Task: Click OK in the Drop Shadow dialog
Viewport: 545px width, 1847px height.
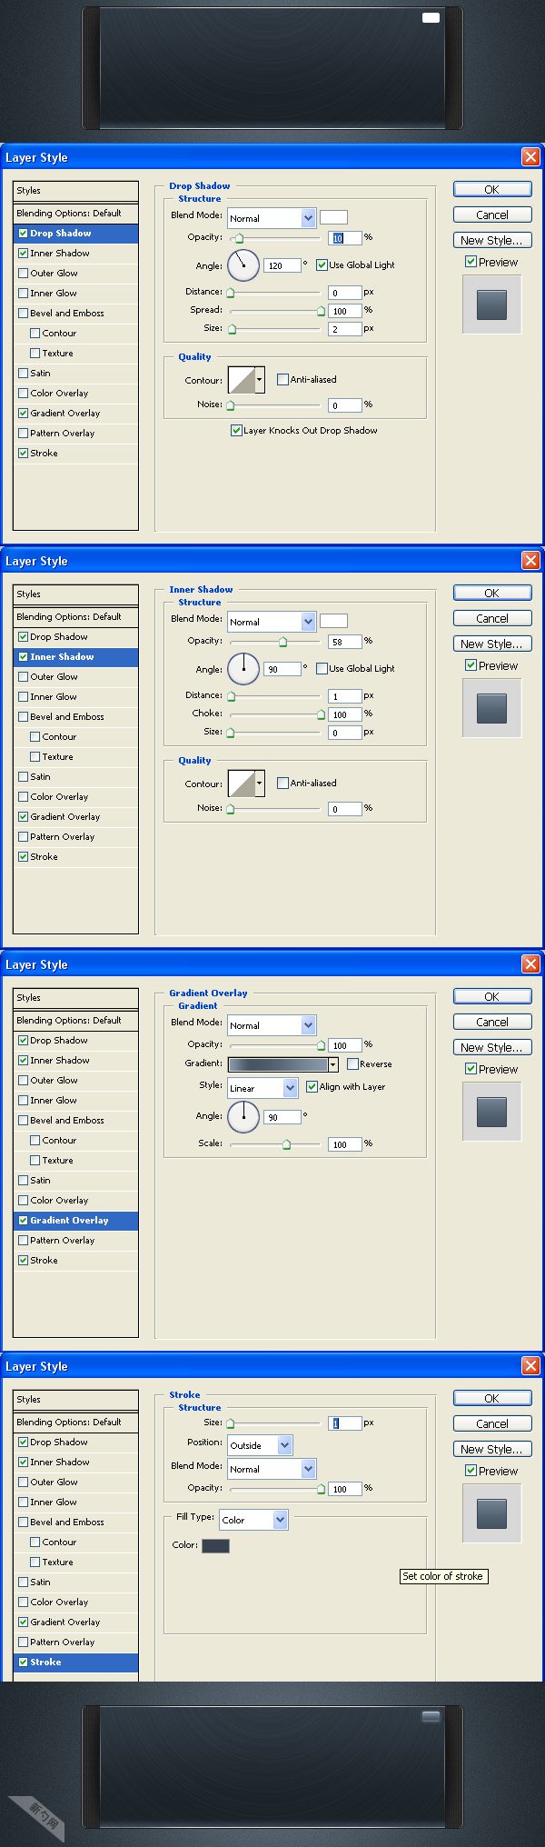Action: point(491,189)
